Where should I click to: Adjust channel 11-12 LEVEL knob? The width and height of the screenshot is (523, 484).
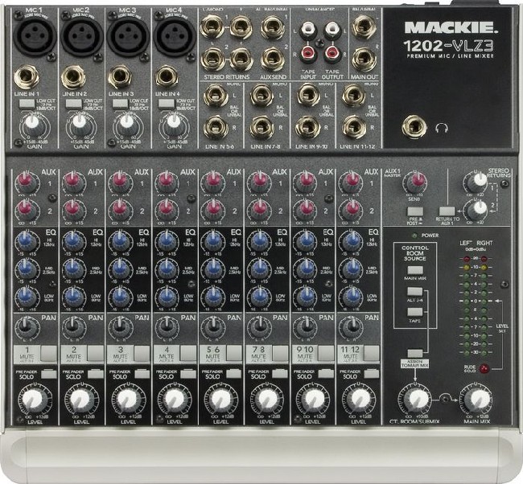pos(357,399)
